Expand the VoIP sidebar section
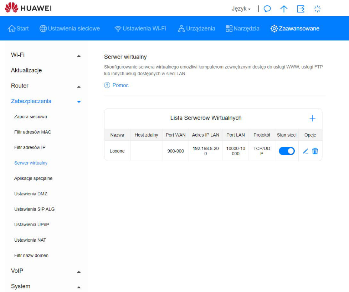Viewport: 349px width, 292px height. click(x=79, y=272)
